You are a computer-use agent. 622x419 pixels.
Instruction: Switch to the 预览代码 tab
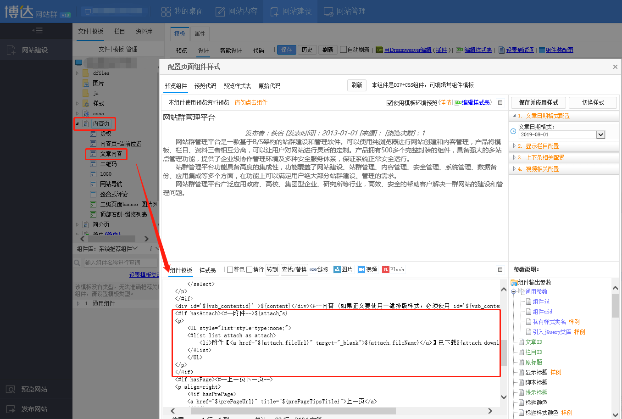[205, 86]
